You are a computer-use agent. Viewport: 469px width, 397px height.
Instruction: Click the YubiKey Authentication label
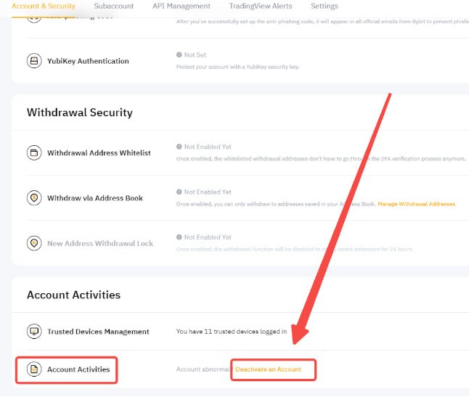coord(88,61)
